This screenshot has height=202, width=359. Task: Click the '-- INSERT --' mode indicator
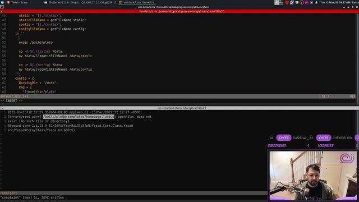11,101
